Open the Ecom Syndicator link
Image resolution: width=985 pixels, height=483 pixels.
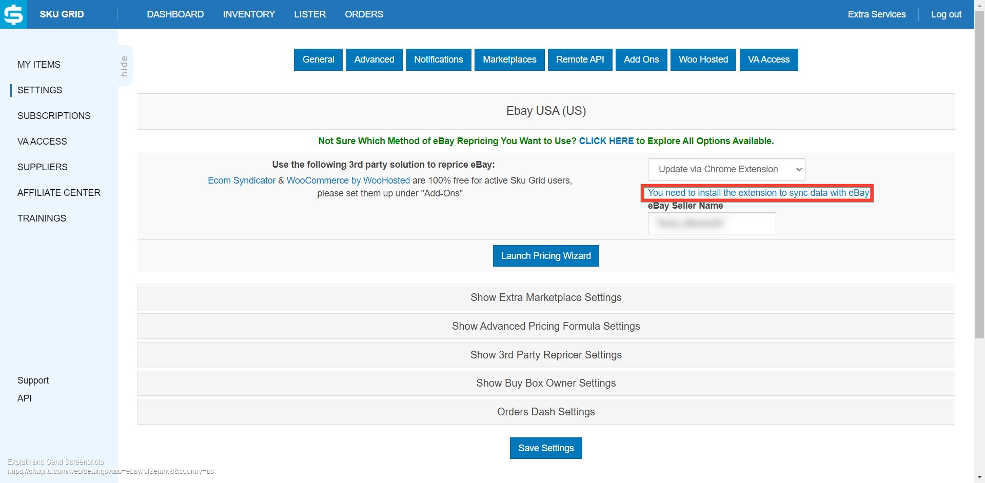coord(242,180)
